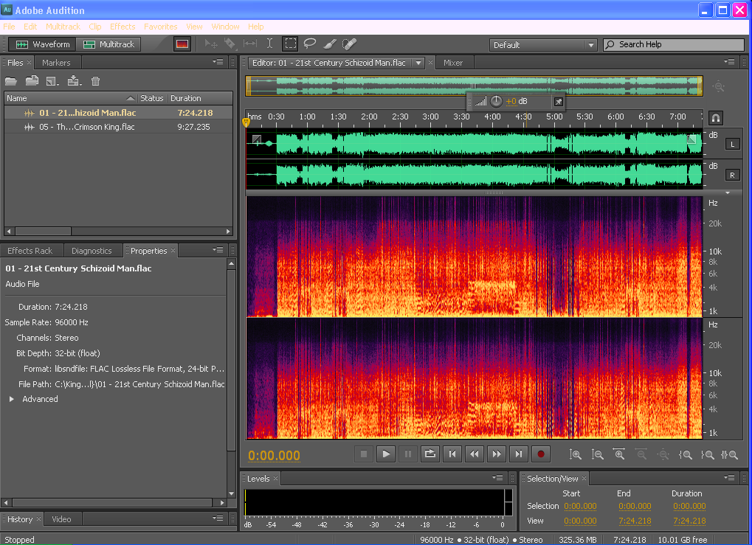The image size is (752, 545).
Task: Open file folder icon in Files panel
Action: 10,81
